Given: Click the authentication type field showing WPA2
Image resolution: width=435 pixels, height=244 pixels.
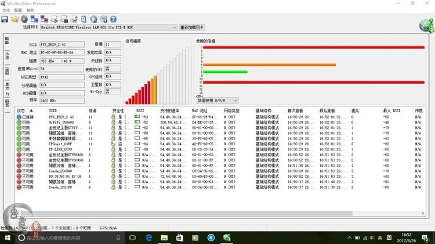Looking at the screenshot, I should point(62,77).
